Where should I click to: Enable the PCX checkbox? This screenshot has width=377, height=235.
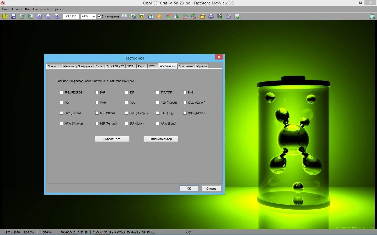(x=61, y=103)
